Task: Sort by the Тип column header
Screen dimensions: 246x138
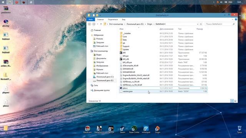Action: (x=180, y=29)
